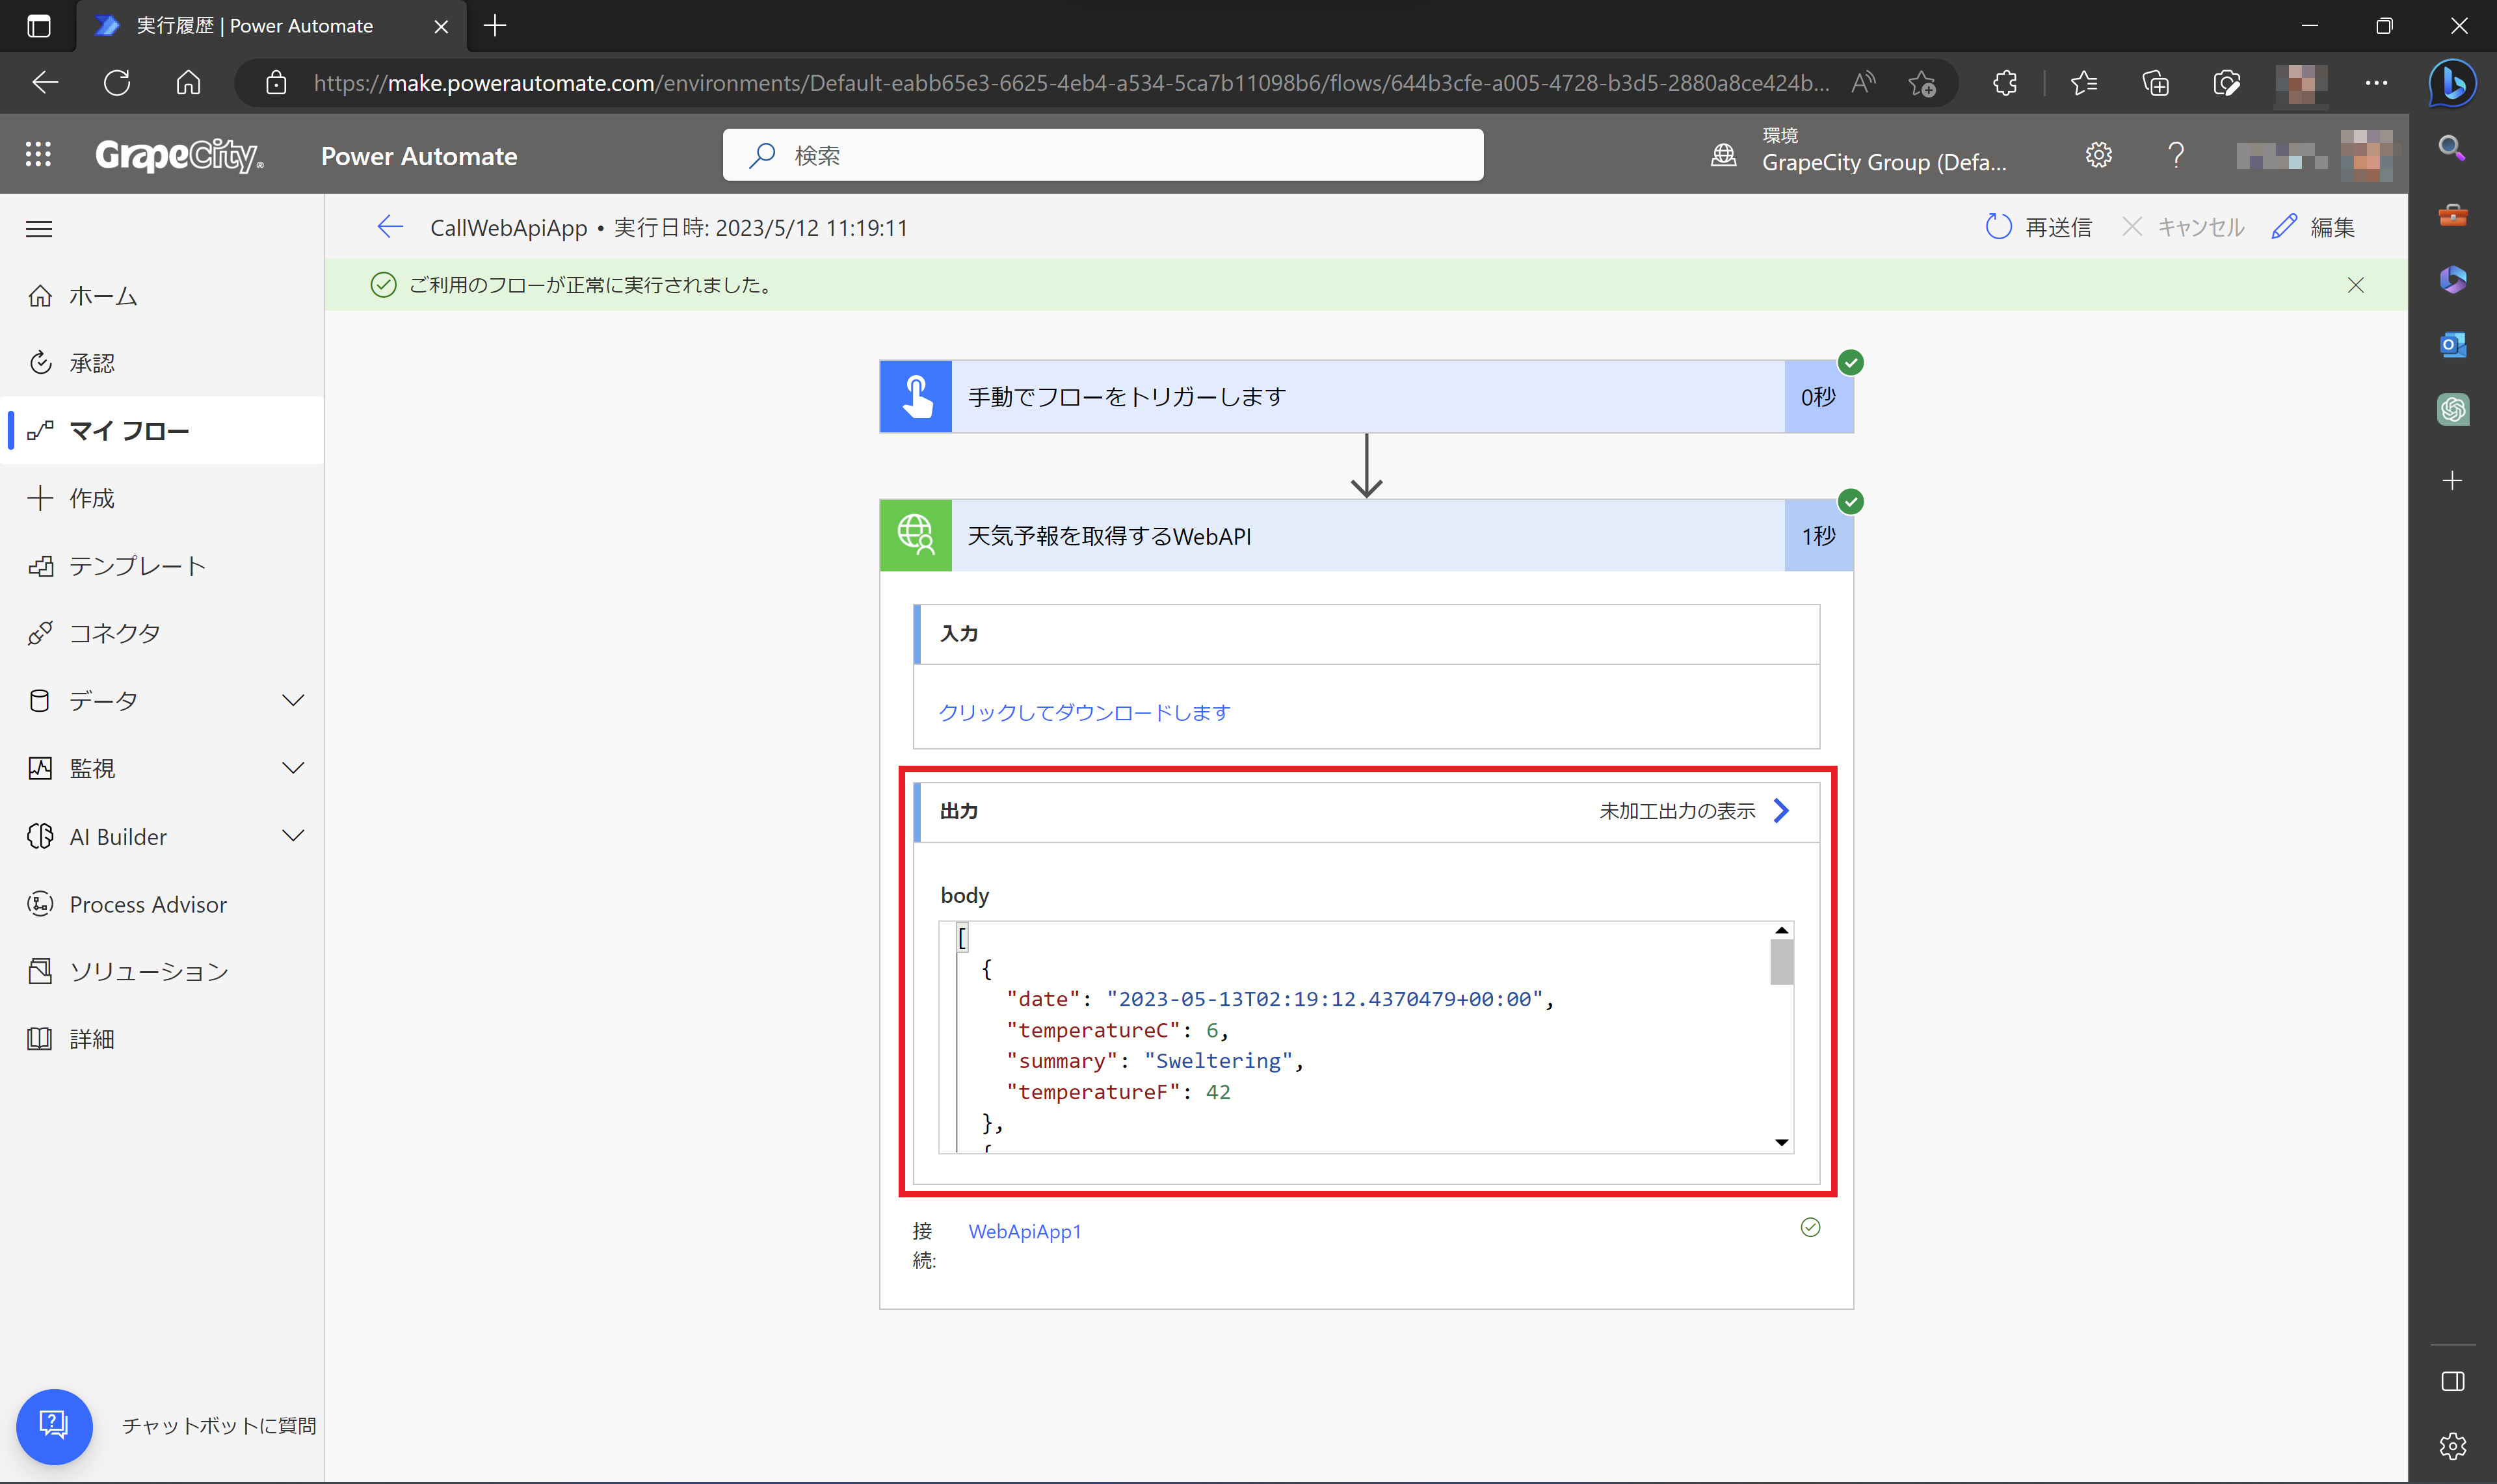Open a new browser tab
The image size is (2497, 1484).
coord(495,26)
